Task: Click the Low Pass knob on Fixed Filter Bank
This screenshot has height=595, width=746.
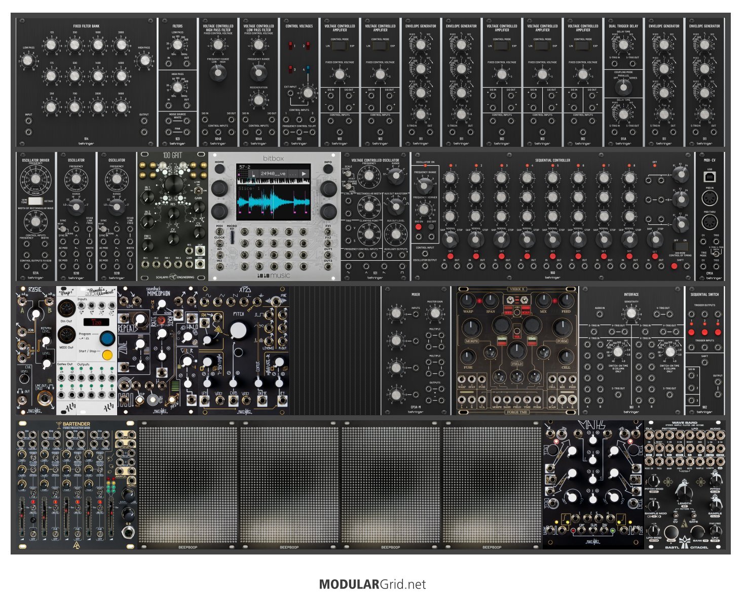Action: 28,61
